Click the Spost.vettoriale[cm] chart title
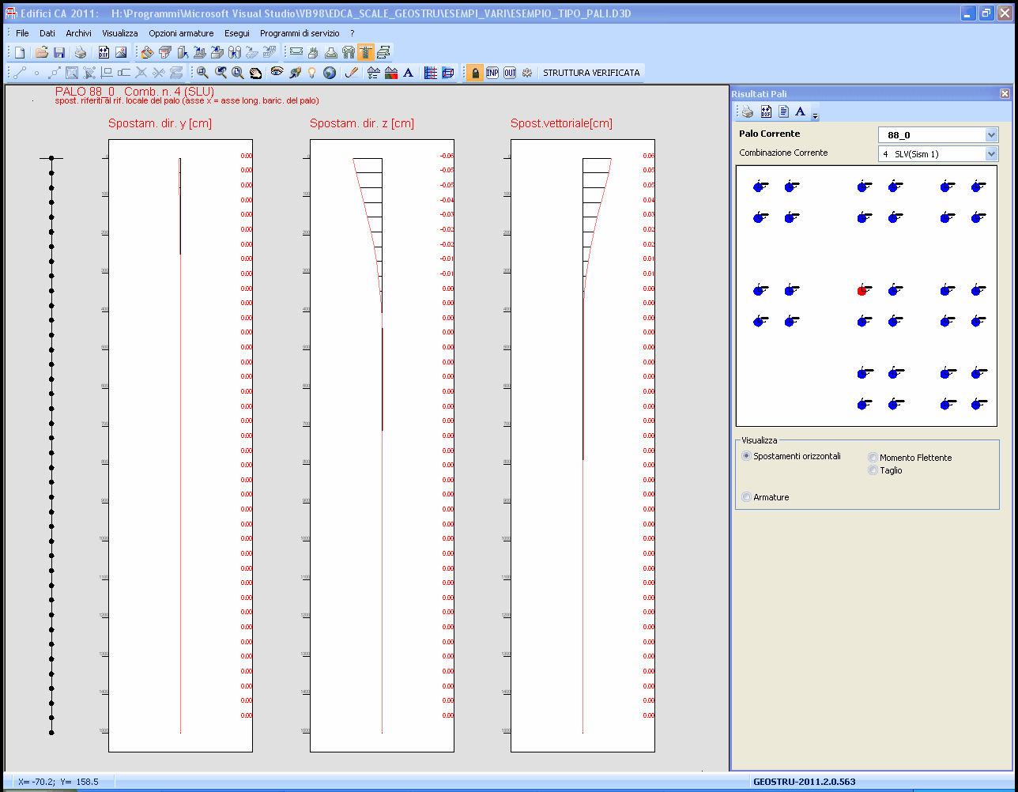Viewport: 1018px width, 792px height. (x=561, y=124)
